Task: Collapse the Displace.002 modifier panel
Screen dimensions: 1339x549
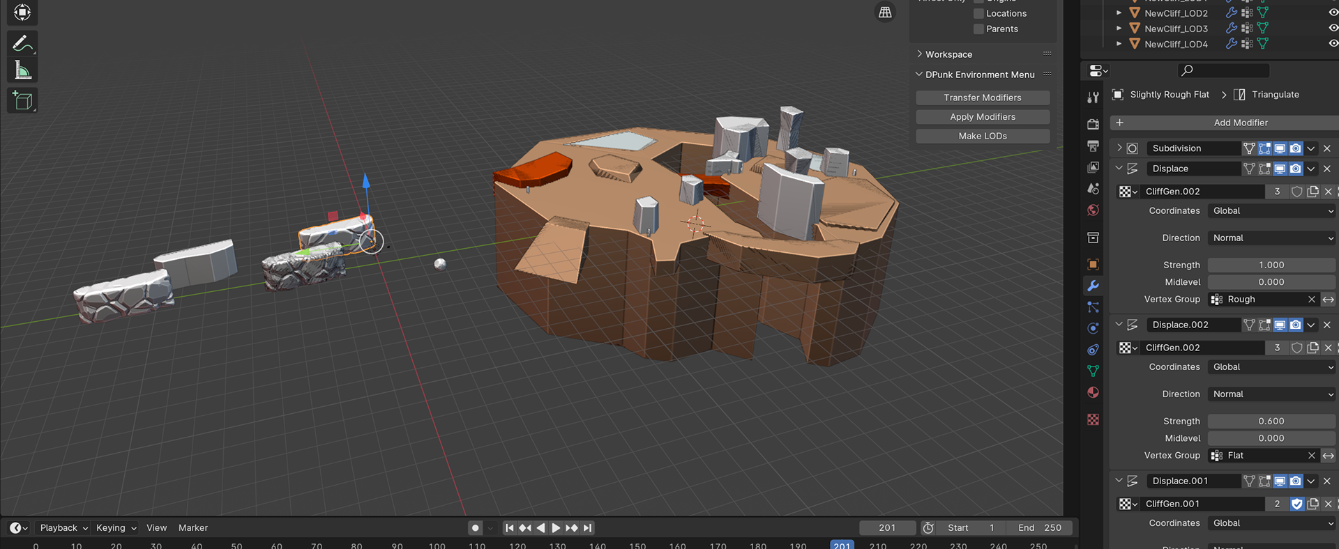Action: click(1119, 325)
